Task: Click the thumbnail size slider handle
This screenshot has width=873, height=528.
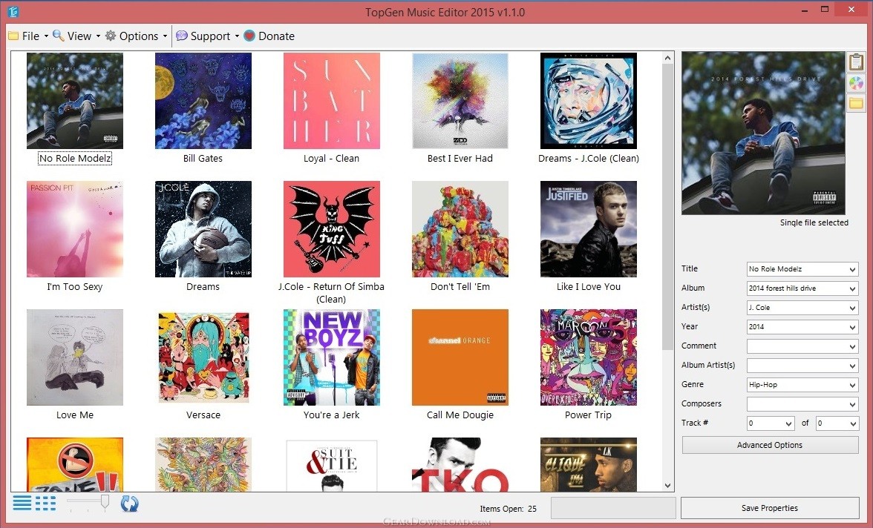Action: point(105,502)
